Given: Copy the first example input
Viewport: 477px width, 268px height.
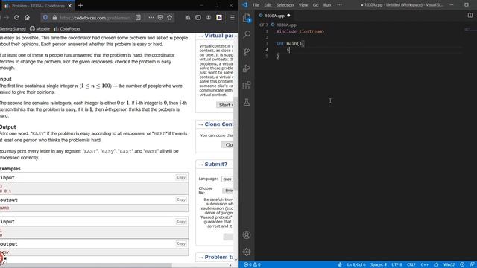Looking at the screenshot, I should pos(181,177).
